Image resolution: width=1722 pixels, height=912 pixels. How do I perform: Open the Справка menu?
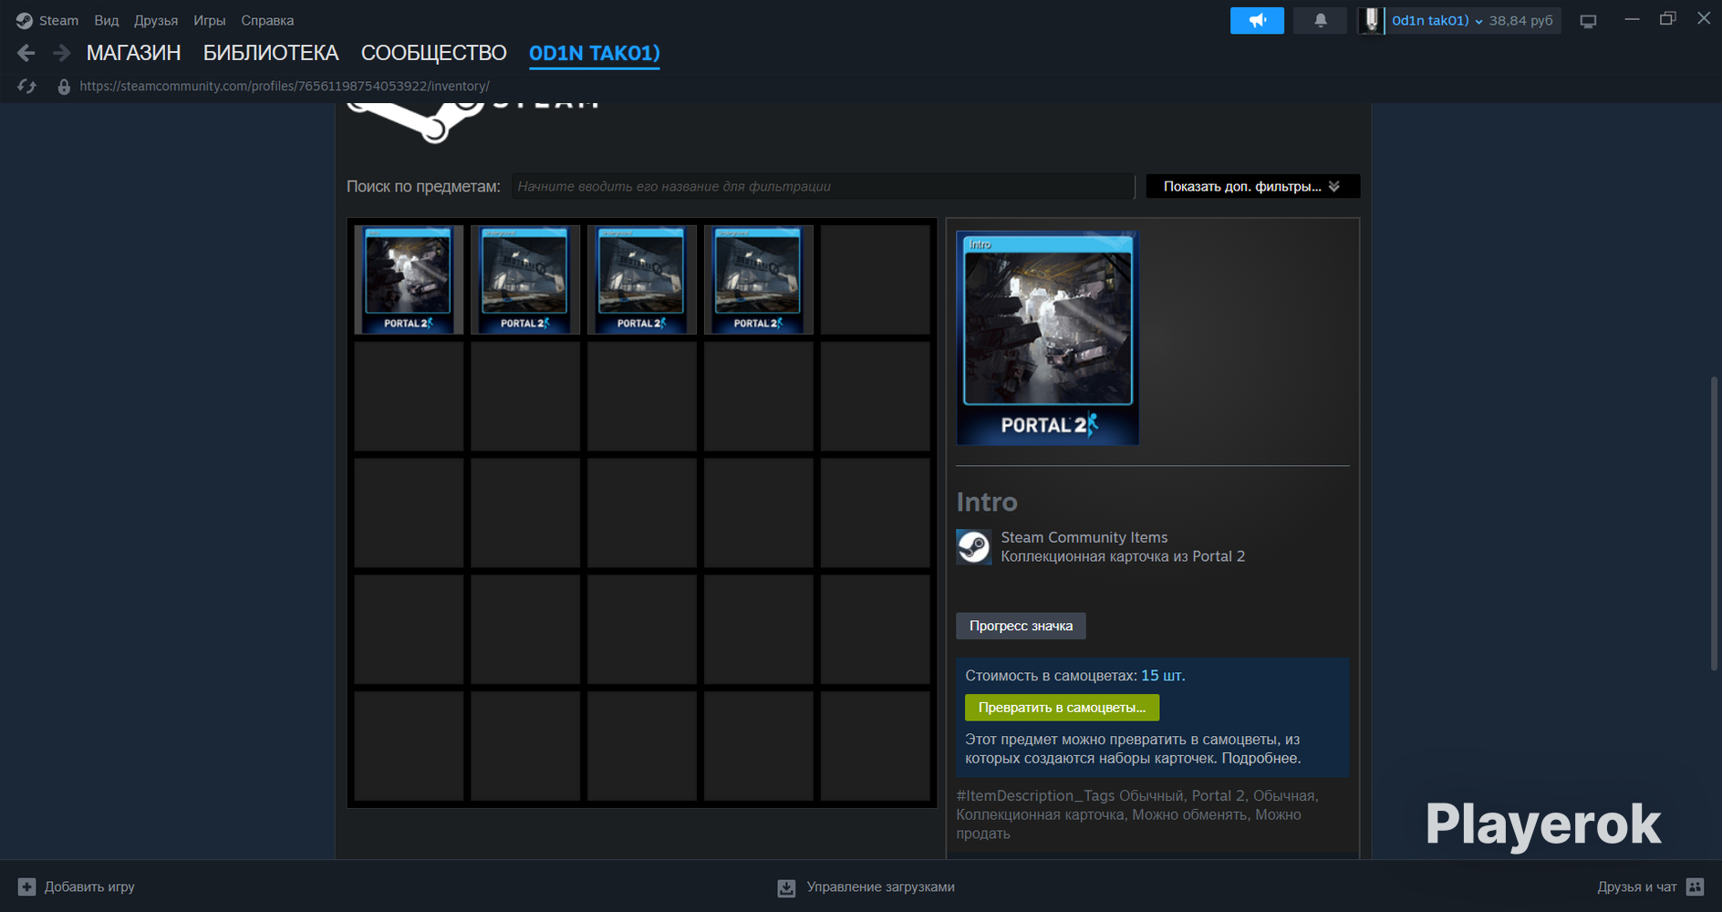[x=267, y=20]
